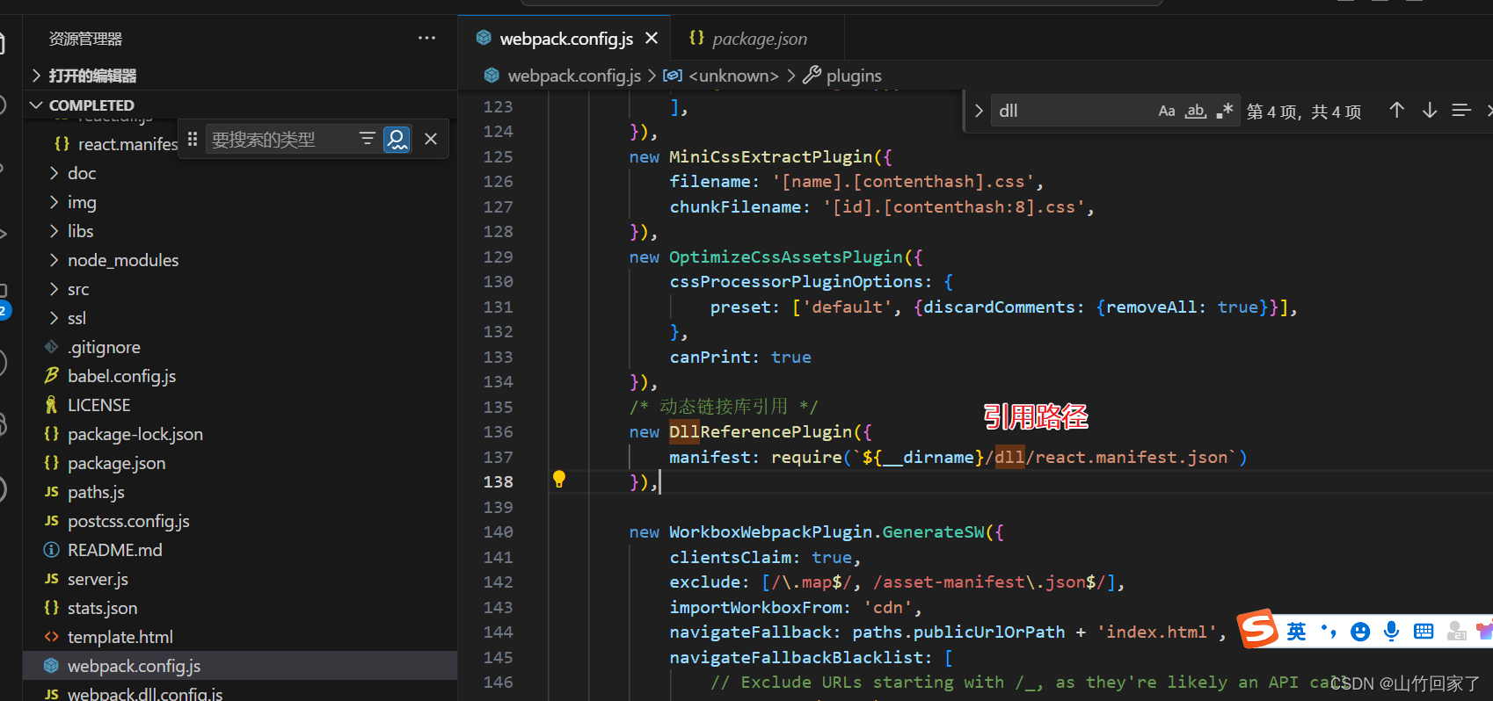Screen dimensions: 1493x701
Task: Open Explorer views and more actions menu
Action: (x=426, y=38)
